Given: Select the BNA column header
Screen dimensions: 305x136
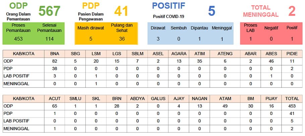Looking at the screenshot, I should tap(55, 53).
